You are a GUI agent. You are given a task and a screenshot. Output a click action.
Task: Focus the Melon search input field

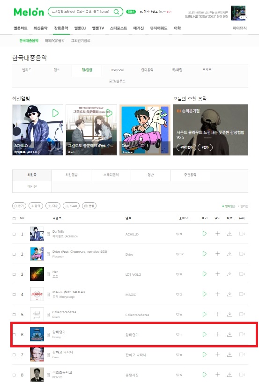point(81,12)
